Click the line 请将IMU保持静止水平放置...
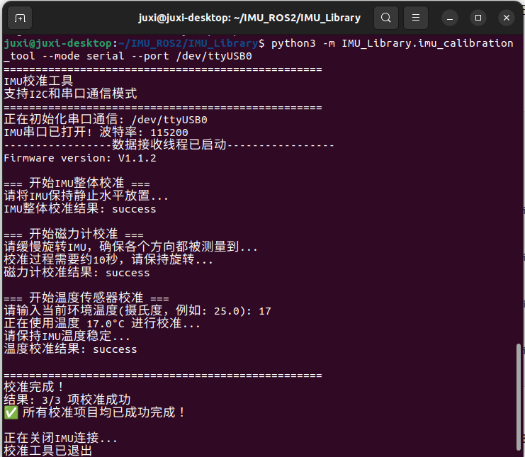Screen dimensions: 525x457 [x=86, y=196]
